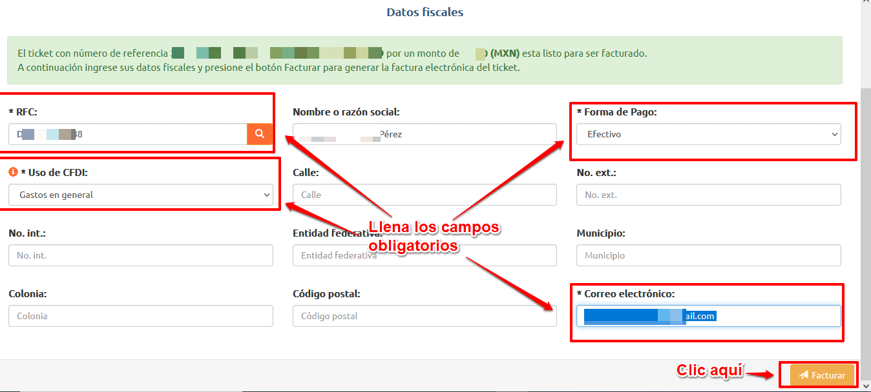Click the Nombre o razón social field
Image resolution: width=871 pixels, height=392 pixels.
click(x=425, y=134)
